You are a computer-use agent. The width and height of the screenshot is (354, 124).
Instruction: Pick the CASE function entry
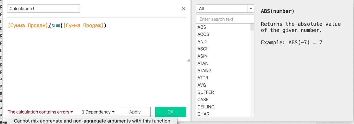[x=203, y=100]
